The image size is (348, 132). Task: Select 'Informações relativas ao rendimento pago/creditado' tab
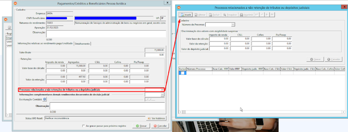point(45,43)
